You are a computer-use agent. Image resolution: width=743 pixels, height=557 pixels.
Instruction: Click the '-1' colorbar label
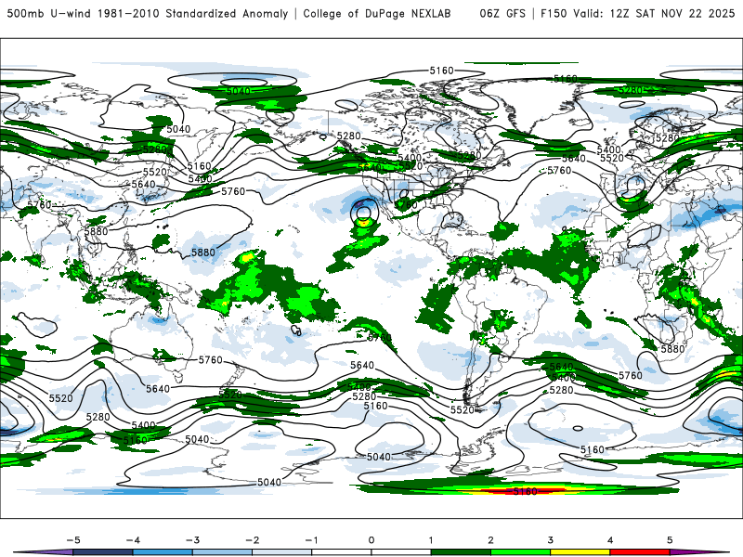point(311,540)
